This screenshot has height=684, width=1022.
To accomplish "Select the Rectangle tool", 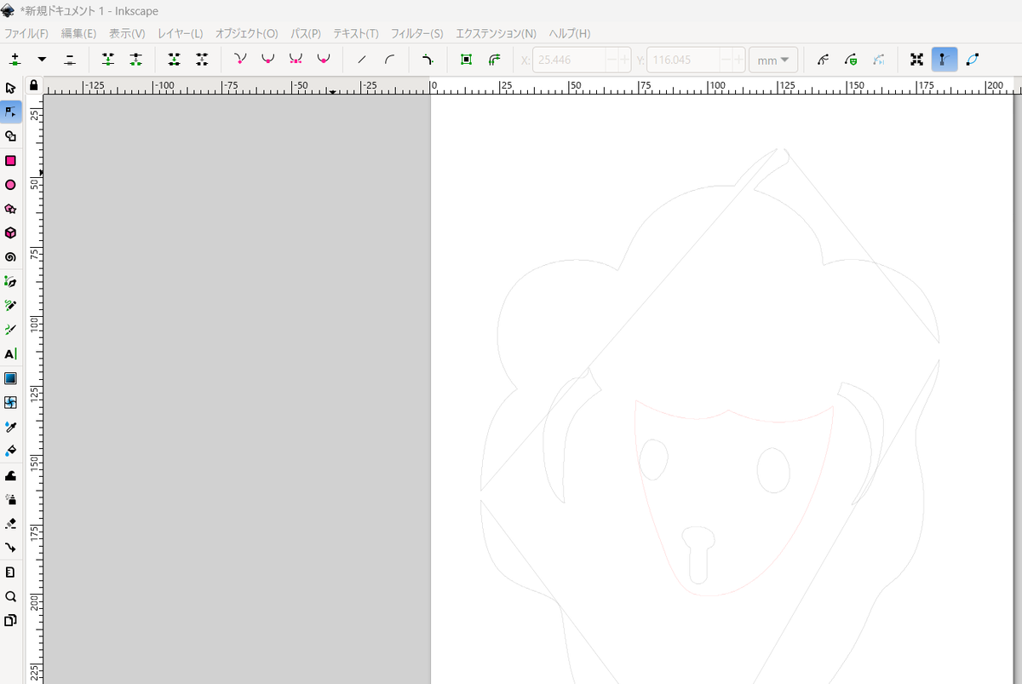I will pyautogui.click(x=10, y=160).
